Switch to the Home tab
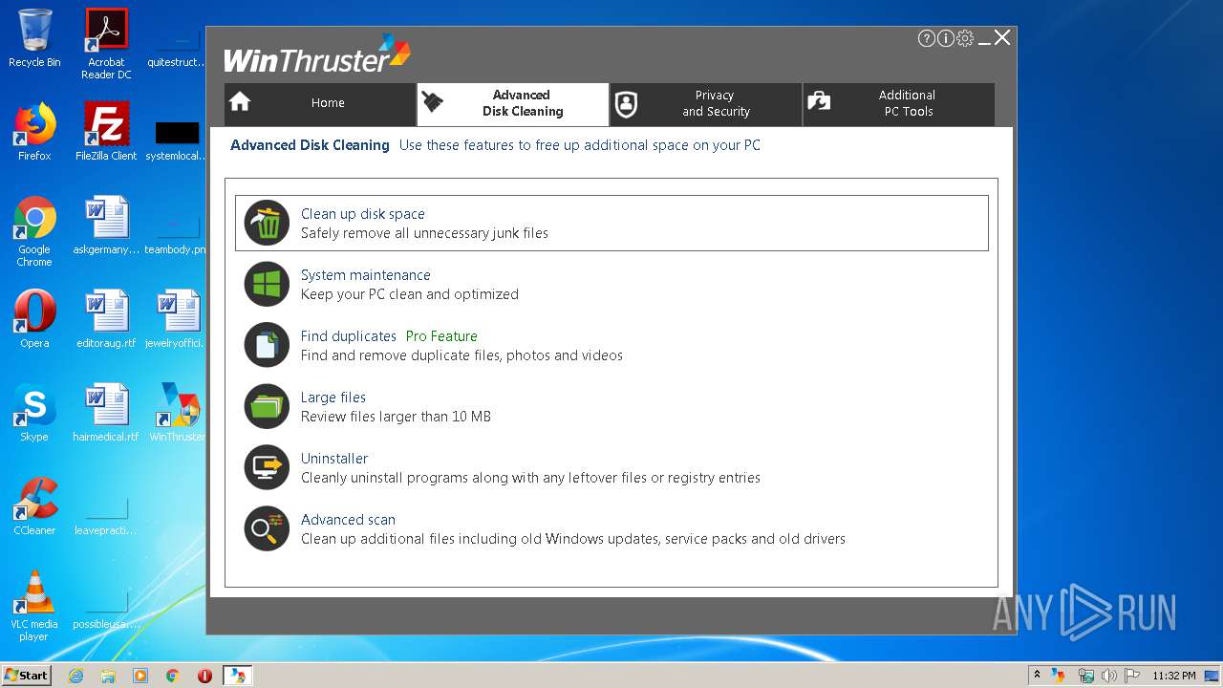 pos(320,104)
